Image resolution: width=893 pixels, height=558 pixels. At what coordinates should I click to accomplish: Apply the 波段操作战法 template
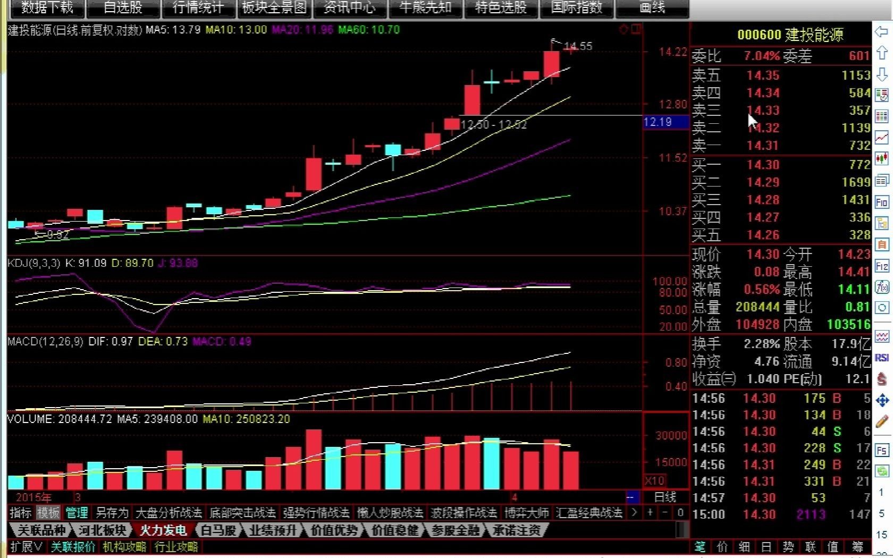tap(464, 513)
